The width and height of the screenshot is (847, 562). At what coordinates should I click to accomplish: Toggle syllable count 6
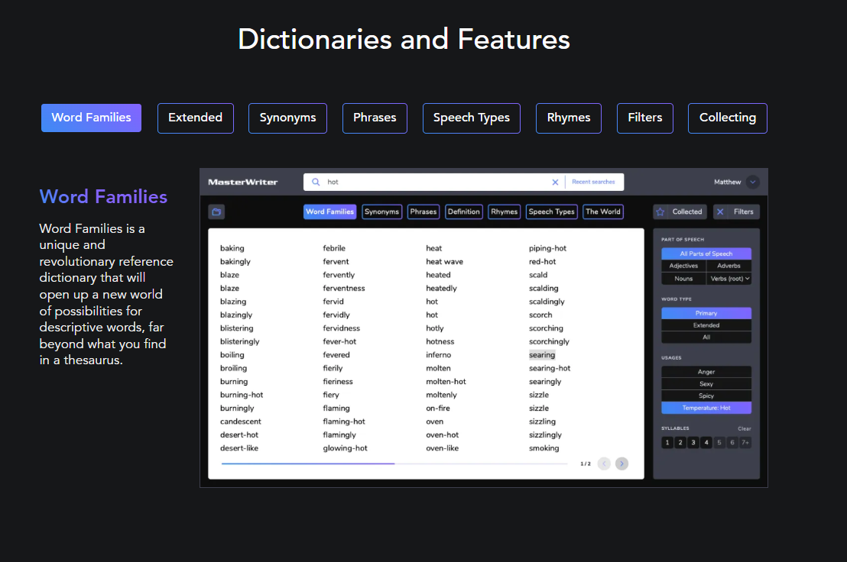732,443
